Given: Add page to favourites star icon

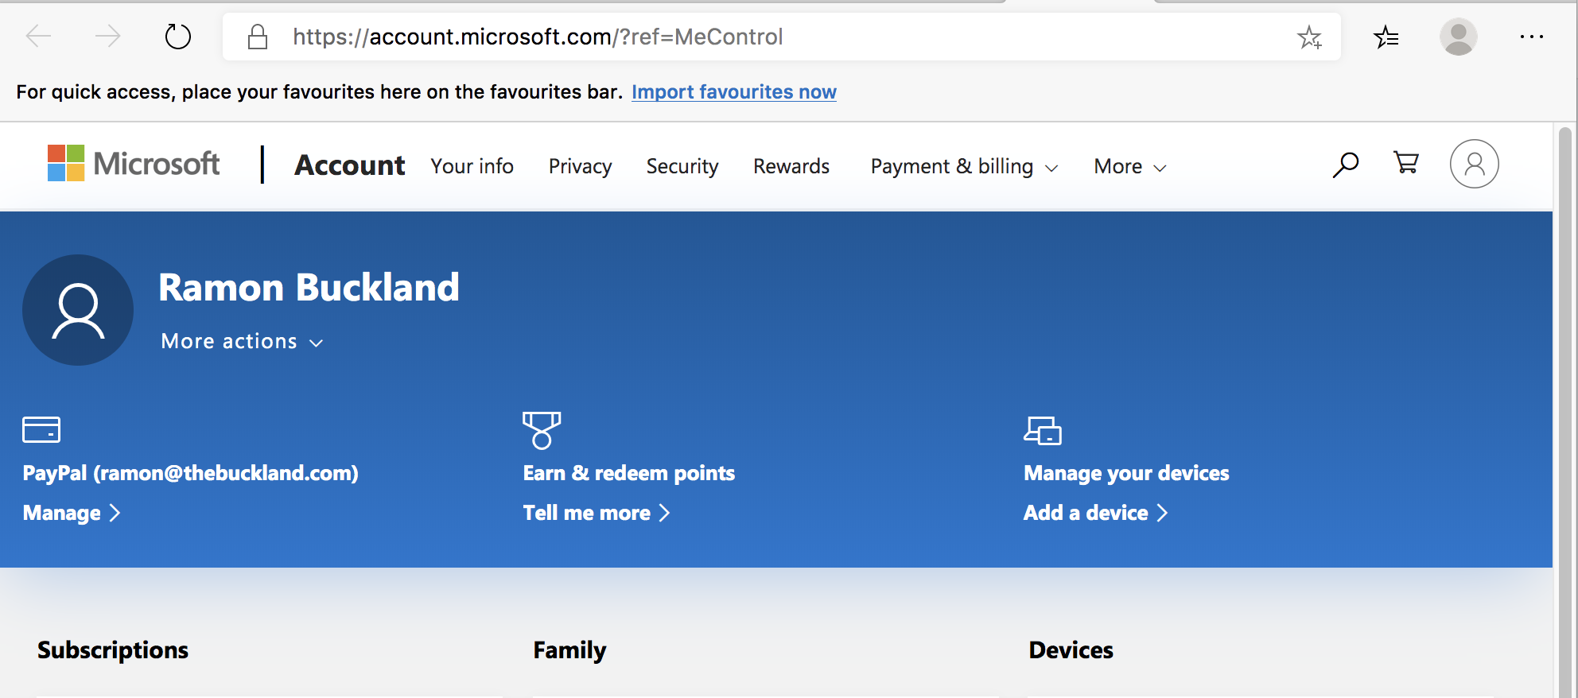Looking at the screenshot, I should (1309, 37).
